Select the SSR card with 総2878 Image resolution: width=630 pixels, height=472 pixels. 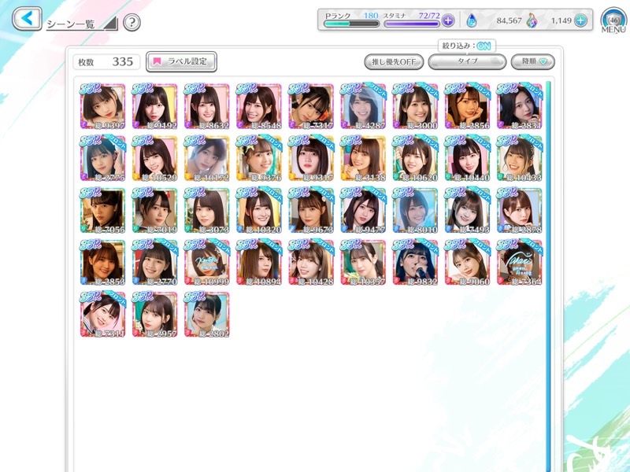[x=519, y=210]
